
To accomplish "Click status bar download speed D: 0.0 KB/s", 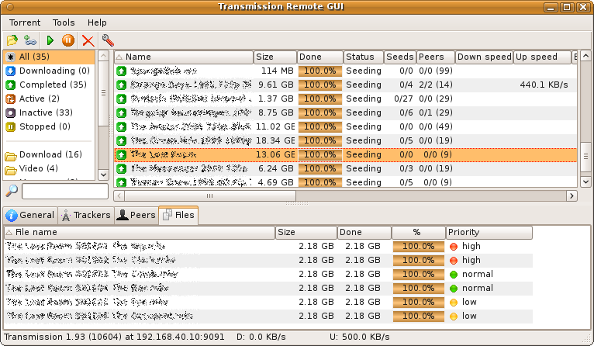I will 261,337.
